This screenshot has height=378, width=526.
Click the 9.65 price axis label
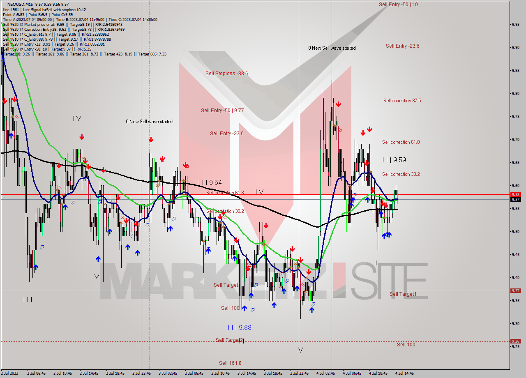(516, 163)
